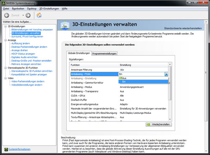Open the Hilfe menu
Image resolution: width=210 pixels, height=155 pixels.
[65, 9]
